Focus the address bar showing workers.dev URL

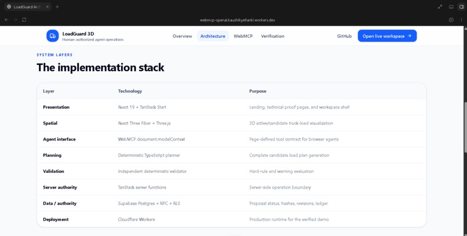pyautogui.click(x=238, y=20)
